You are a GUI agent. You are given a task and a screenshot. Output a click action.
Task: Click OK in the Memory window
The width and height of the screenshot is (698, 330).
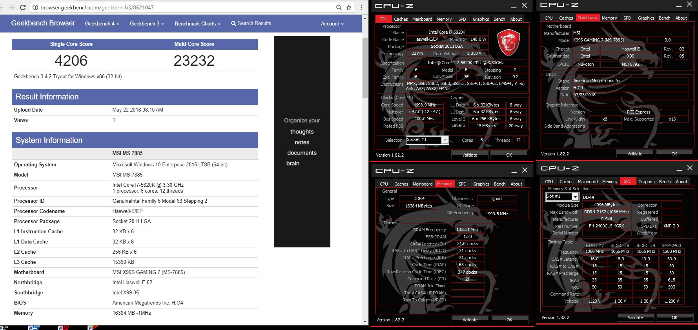[x=509, y=320]
